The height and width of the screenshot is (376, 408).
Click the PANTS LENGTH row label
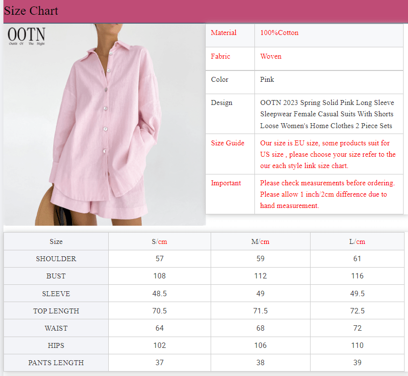tap(56, 362)
